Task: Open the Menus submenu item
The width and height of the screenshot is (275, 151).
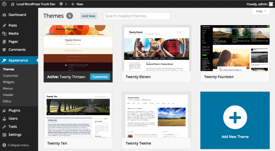Action: point(8,88)
